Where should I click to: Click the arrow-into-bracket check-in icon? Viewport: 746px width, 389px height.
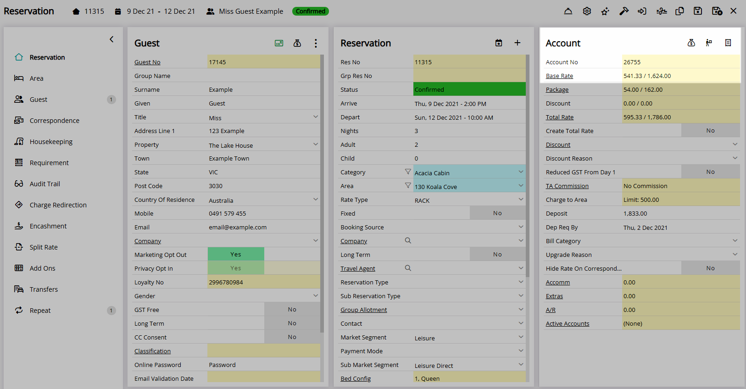tap(642, 11)
